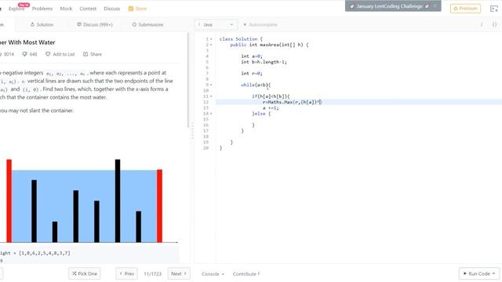Click the panel divider drag handle
The image size is (502, 282).
pos(192,131)
